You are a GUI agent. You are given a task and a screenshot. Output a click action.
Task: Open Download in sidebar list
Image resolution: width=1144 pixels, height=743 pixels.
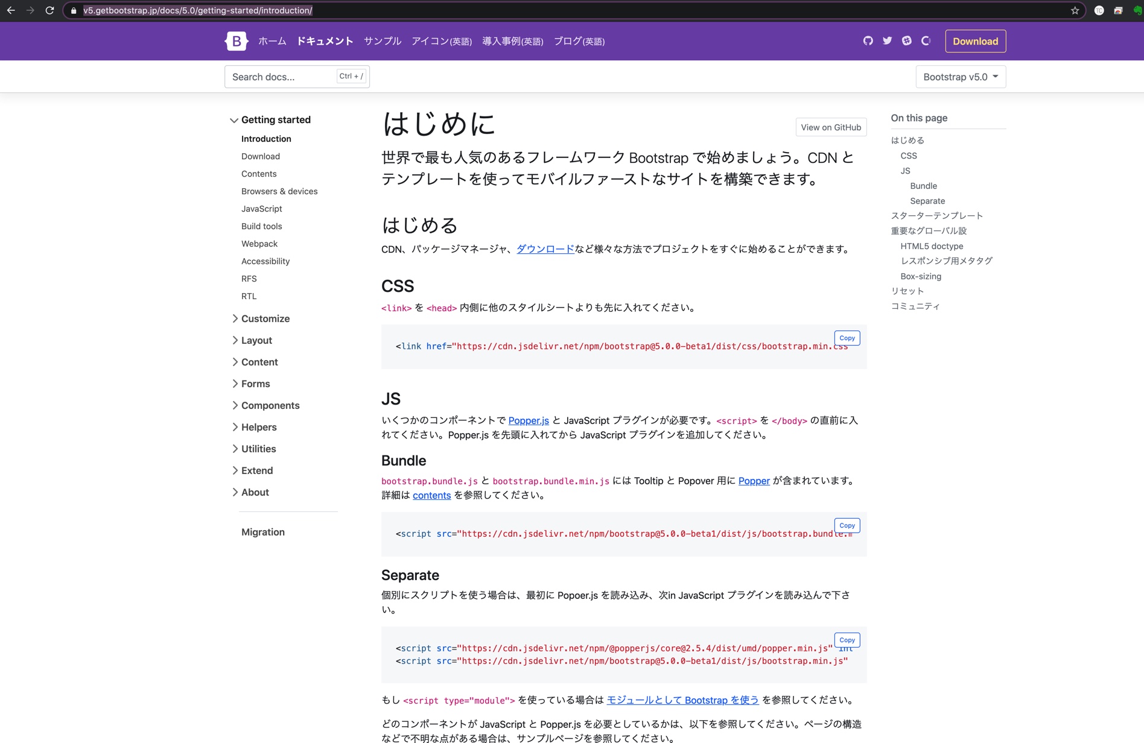tap(261, 156)
